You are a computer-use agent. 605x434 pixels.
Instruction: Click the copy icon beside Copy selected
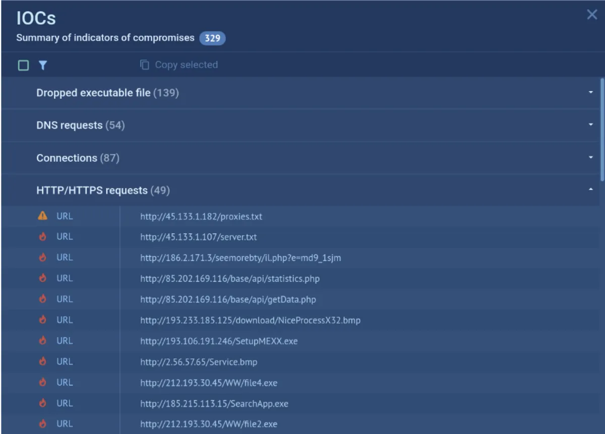(145, 65)
